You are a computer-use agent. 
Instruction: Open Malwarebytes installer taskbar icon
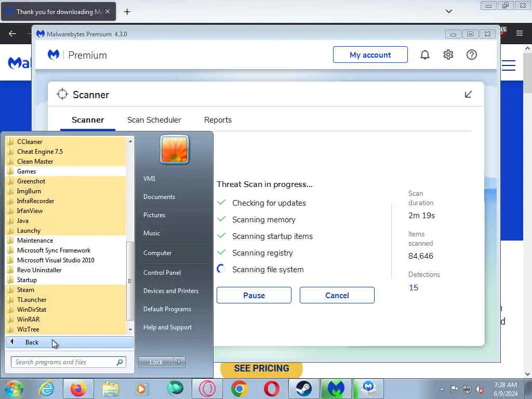point(368,389)
